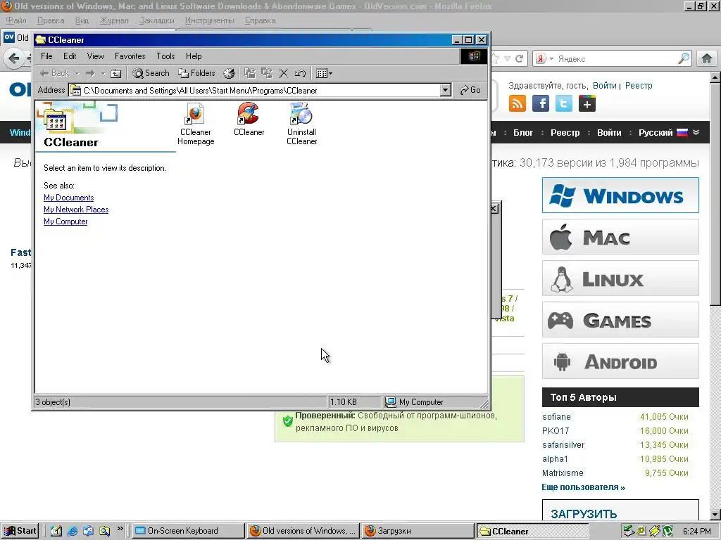Screen dimensions: 721x540
Task: Switch to Загрузки taskbar button
Action: coord(418,531)
